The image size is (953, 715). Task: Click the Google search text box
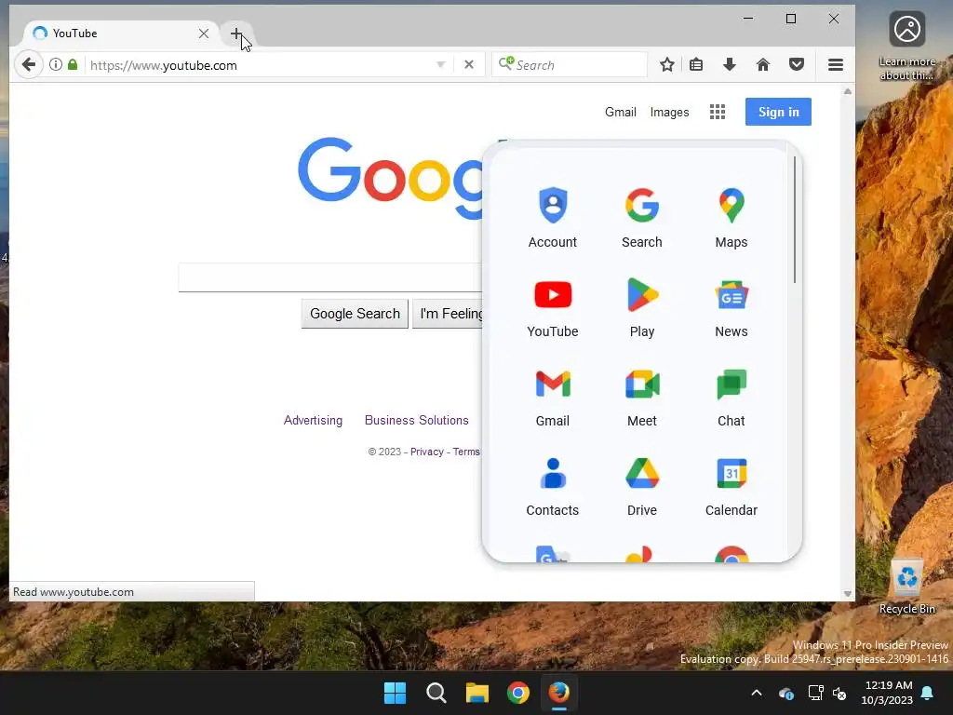(330, 277)
